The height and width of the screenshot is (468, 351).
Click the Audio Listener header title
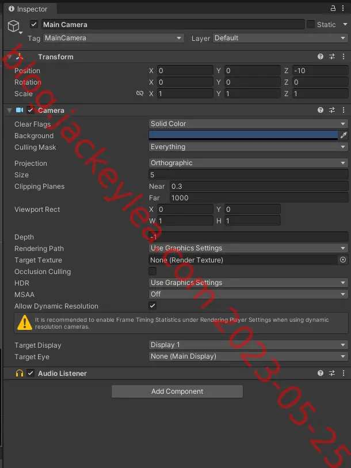click(62, 374)
